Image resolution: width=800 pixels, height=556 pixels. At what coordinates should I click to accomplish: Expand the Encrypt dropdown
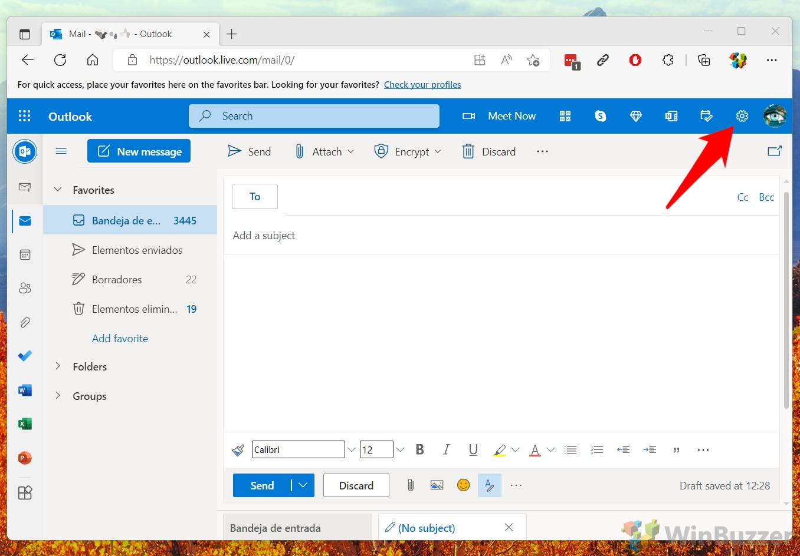438,151
